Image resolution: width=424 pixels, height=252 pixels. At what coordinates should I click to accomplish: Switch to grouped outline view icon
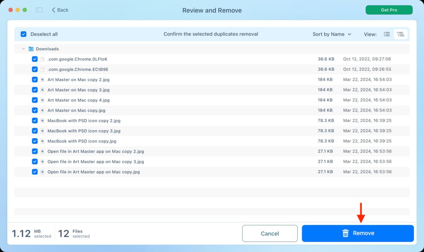pyautogui.click(x=400, y=34)
